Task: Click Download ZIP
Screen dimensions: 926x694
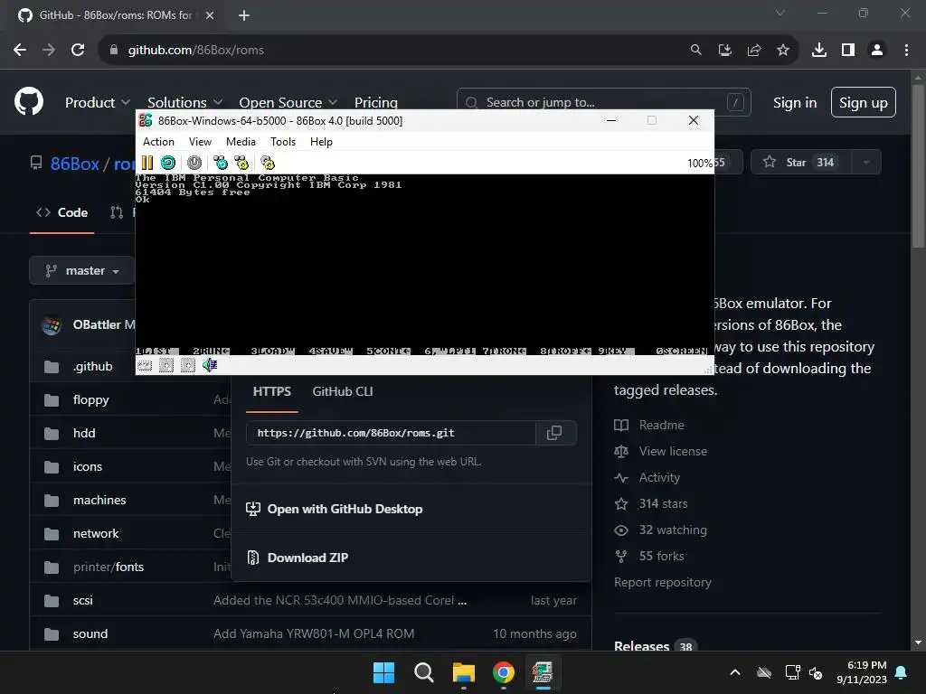Action: pyautogui.click(x=297, y=558)
